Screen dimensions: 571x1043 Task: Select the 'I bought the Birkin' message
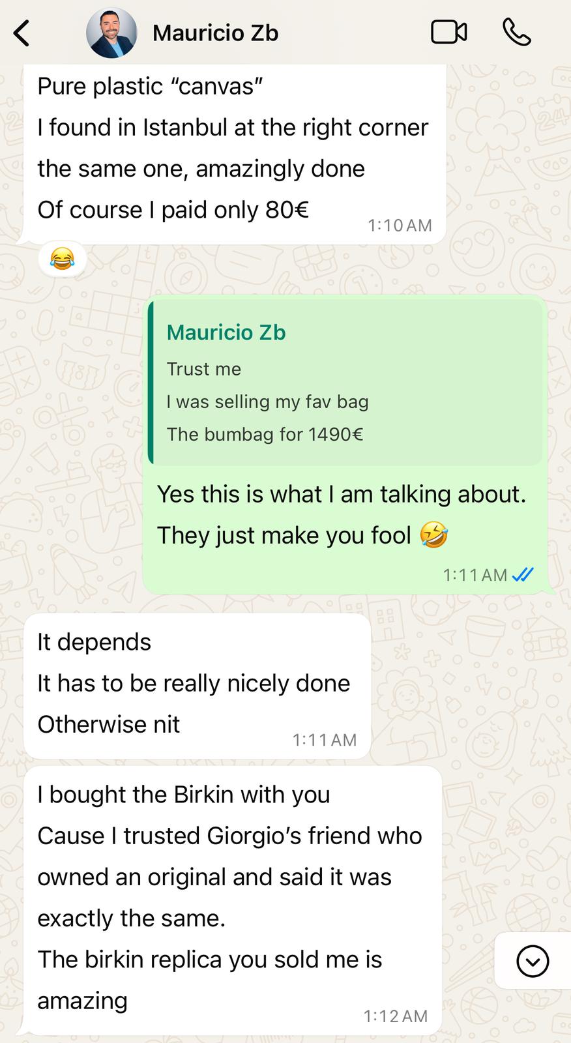(233, 900)
